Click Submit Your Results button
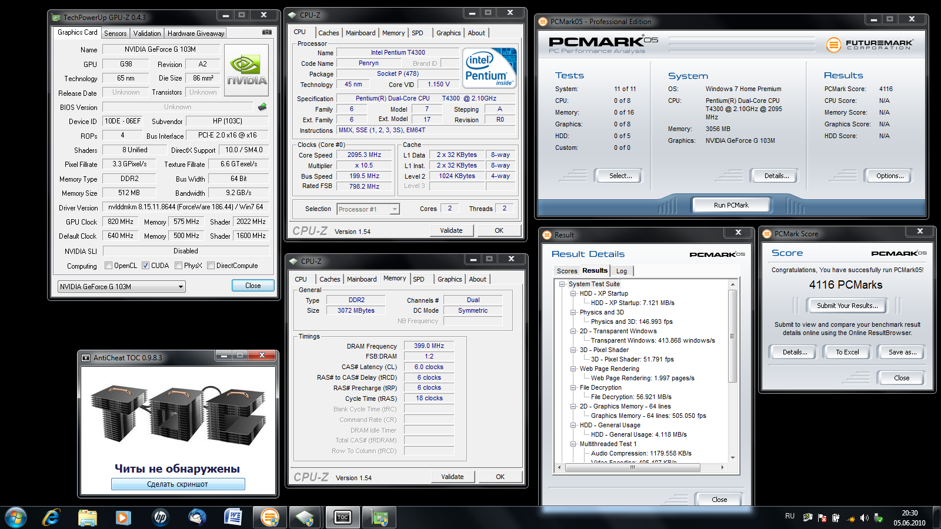The image size is (941, 529). [847, 306]
